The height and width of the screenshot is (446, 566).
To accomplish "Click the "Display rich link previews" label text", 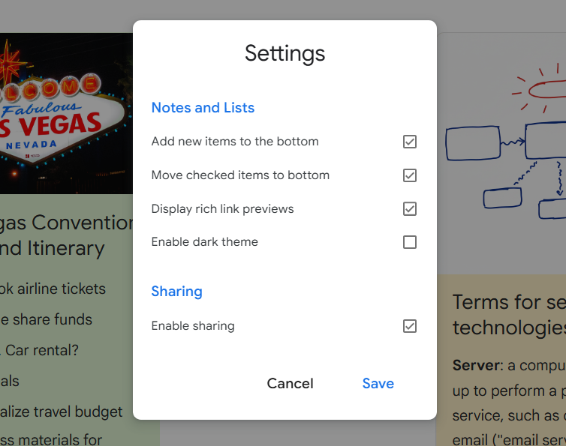I will pyautogui.click(x=222, y=208).
